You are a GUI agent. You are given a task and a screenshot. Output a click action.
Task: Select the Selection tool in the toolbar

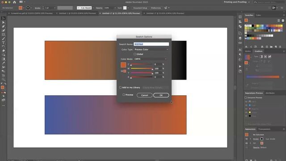(3, 18)
